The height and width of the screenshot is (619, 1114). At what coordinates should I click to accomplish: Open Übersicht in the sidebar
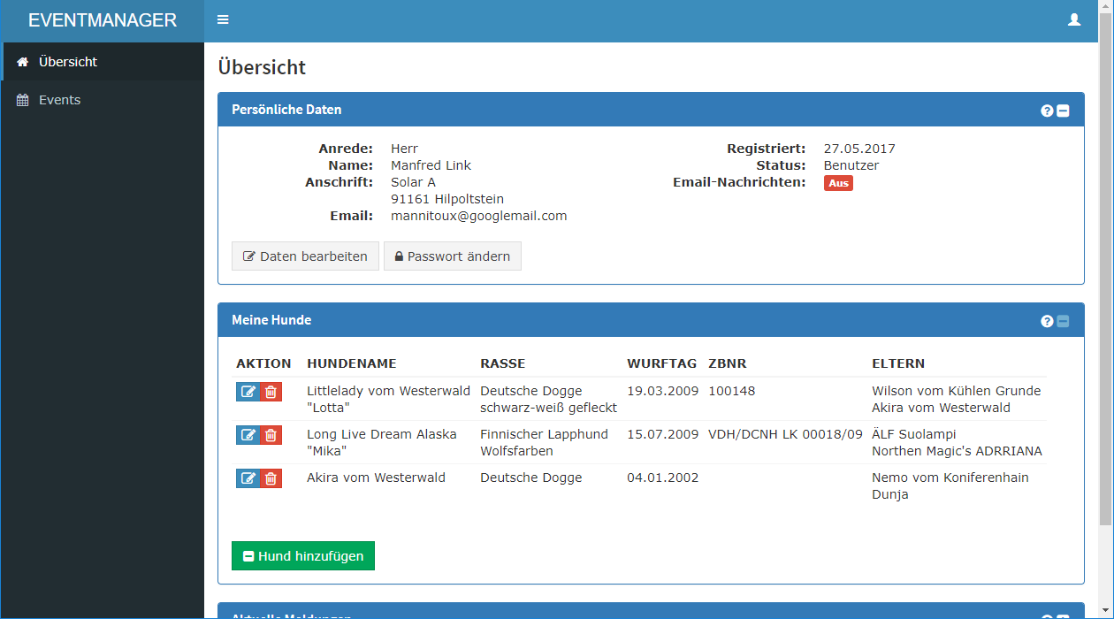67,62
